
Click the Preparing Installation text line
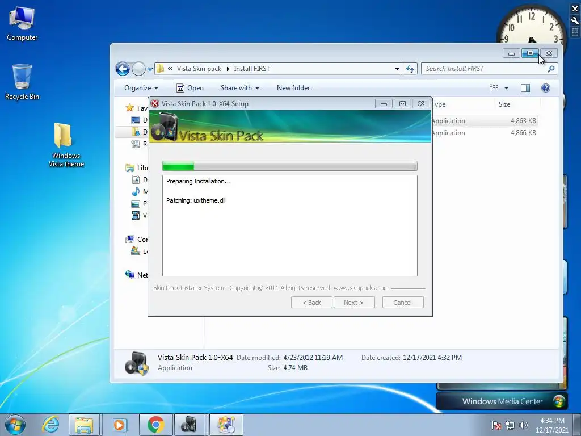[x=198, y=181]
